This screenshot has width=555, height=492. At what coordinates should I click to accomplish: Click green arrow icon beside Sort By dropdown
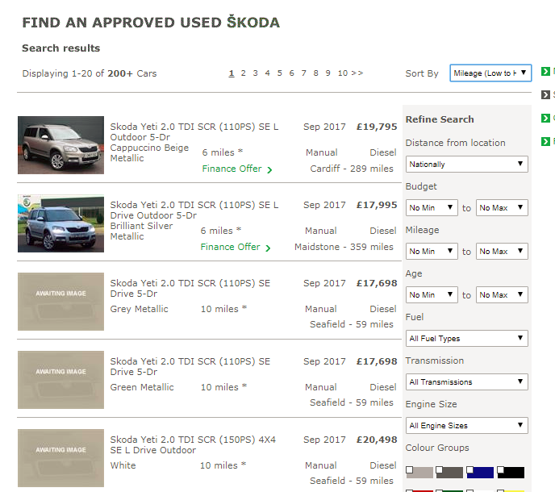click(x=545, y=71)
